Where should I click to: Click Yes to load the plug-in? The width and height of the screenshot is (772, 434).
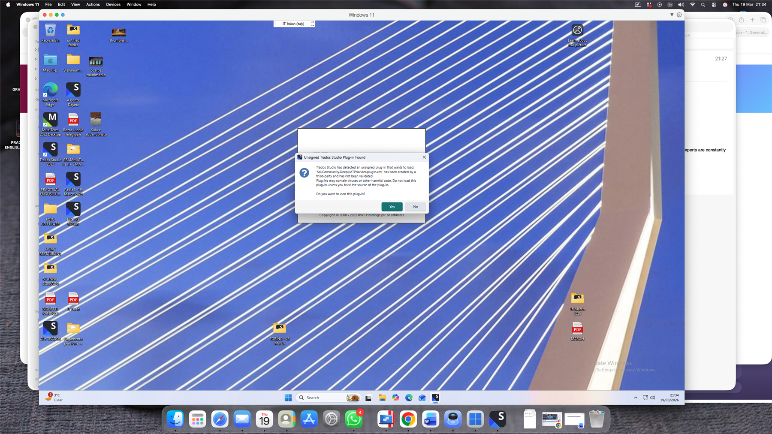click(392, 207)
